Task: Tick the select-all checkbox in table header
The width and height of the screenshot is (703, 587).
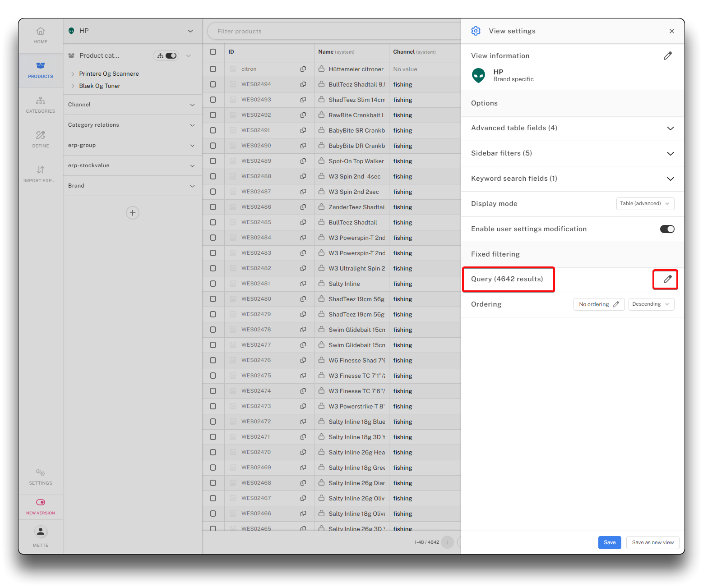Action: point(213,52)
